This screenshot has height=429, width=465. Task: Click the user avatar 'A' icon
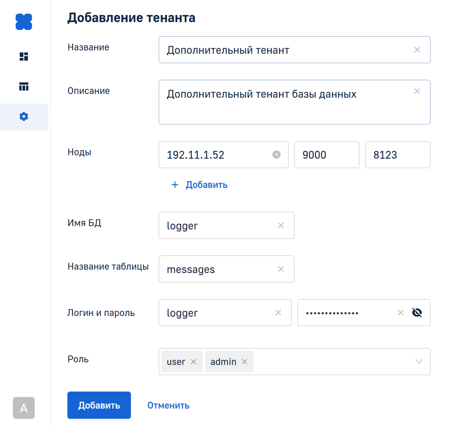24,408
